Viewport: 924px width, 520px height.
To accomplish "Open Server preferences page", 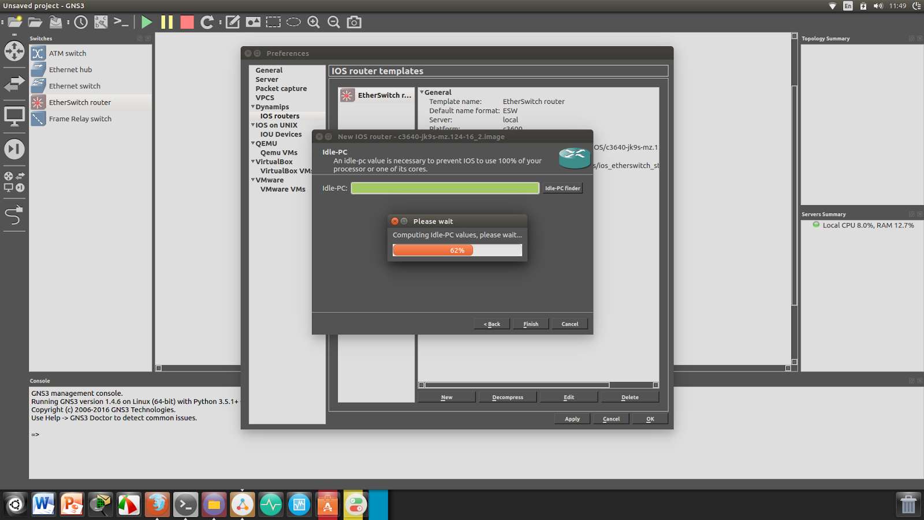I will [267, 80].
